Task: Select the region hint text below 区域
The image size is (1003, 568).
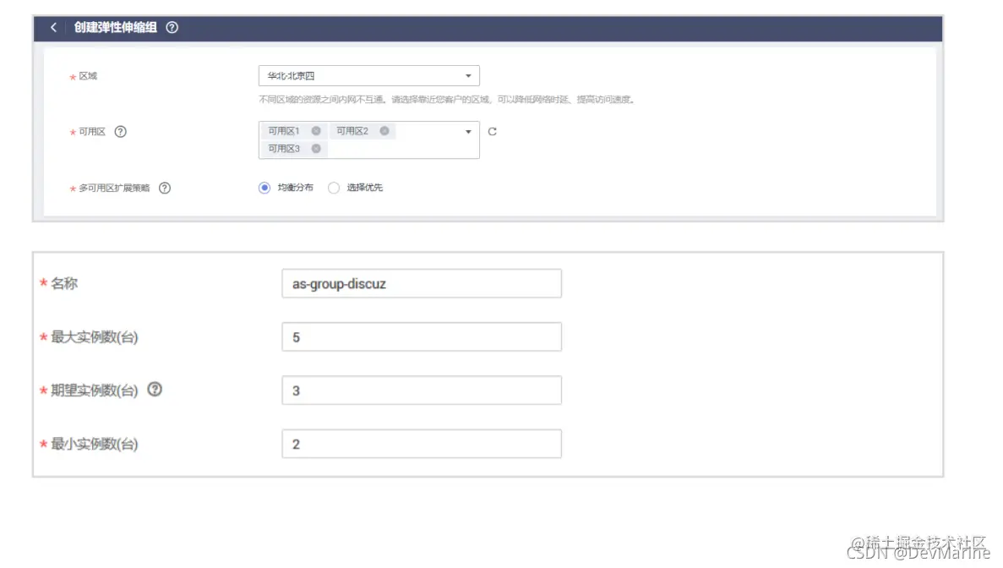Action: tap(448, 100)
